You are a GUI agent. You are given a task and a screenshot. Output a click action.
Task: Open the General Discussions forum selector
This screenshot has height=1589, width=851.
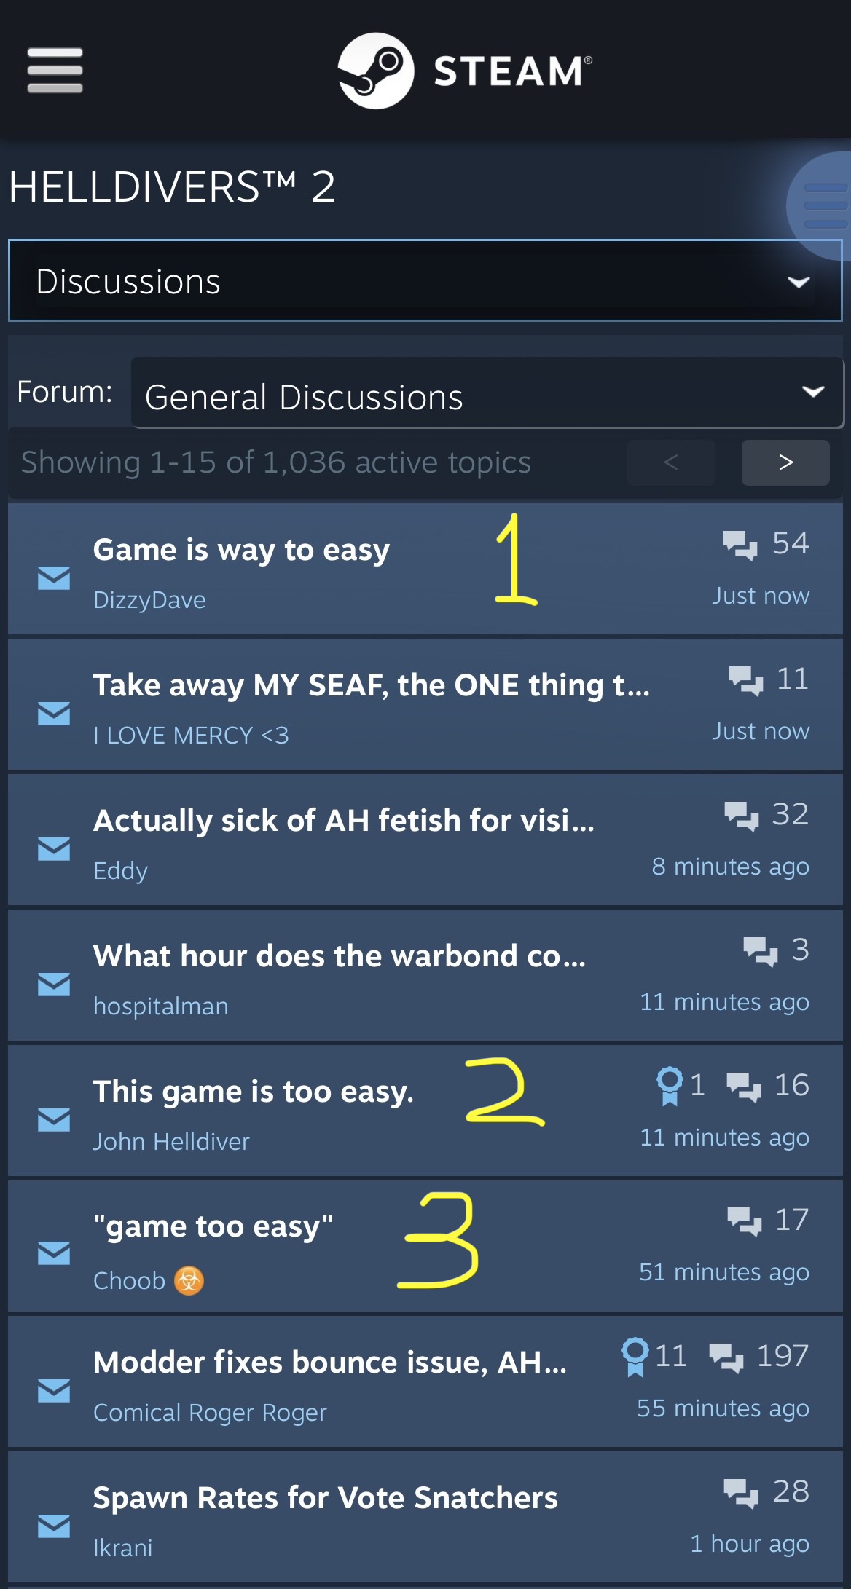(487, 393)
